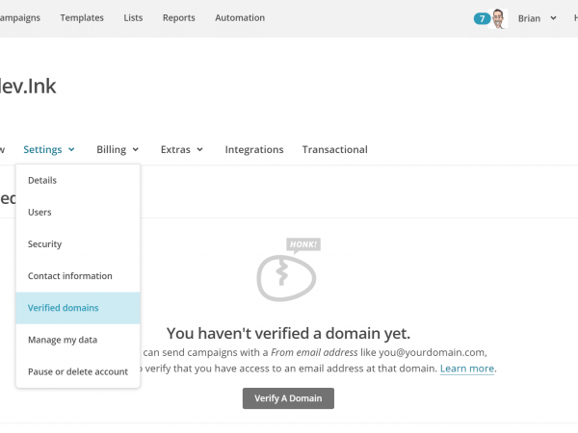Click Brian's profile avatar

coord(499,18)
